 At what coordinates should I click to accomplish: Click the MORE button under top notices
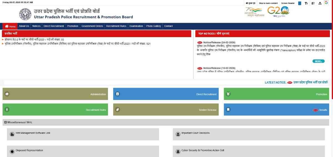click(318, 61)
